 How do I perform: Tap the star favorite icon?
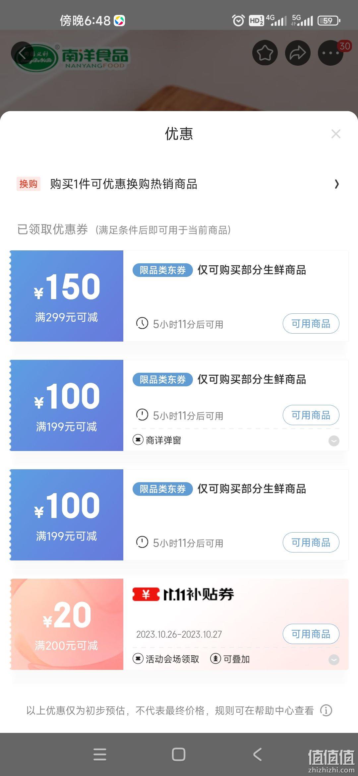[x=265, y=53]
